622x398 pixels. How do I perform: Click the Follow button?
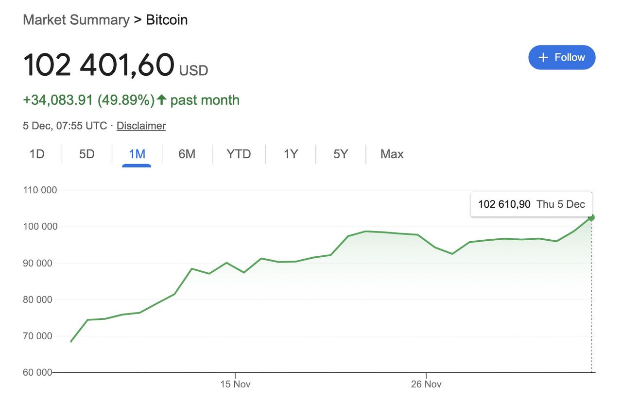click(x=561, y=57)
